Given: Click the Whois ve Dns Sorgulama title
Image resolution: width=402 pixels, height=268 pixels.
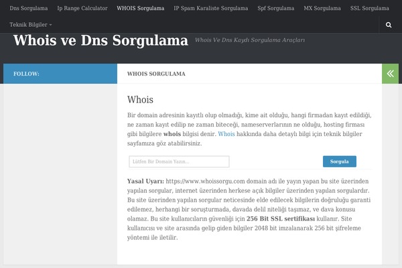Looking at the screenshot, I should point(100,40).
